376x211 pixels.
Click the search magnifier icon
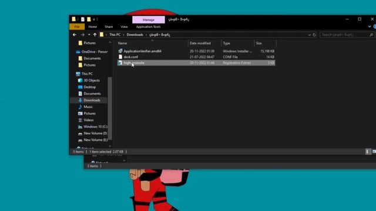[371, 35]
